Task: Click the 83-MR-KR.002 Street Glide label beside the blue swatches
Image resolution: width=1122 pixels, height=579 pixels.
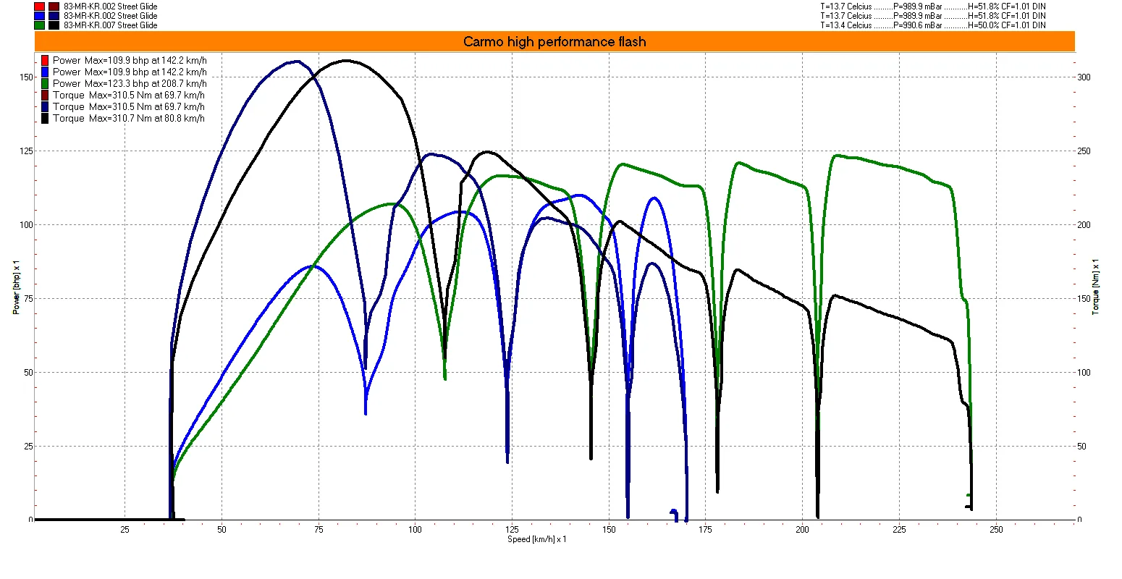Action: pos(111,16)
